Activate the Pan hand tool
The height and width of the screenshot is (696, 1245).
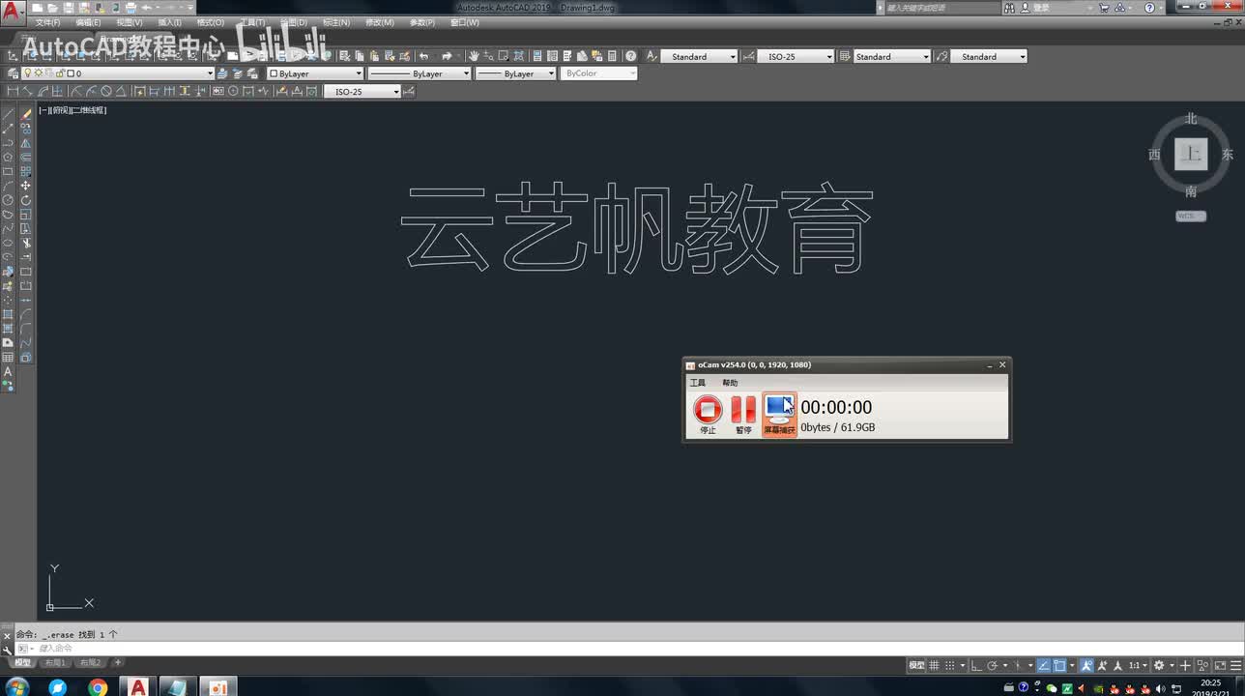pos(474,56)
